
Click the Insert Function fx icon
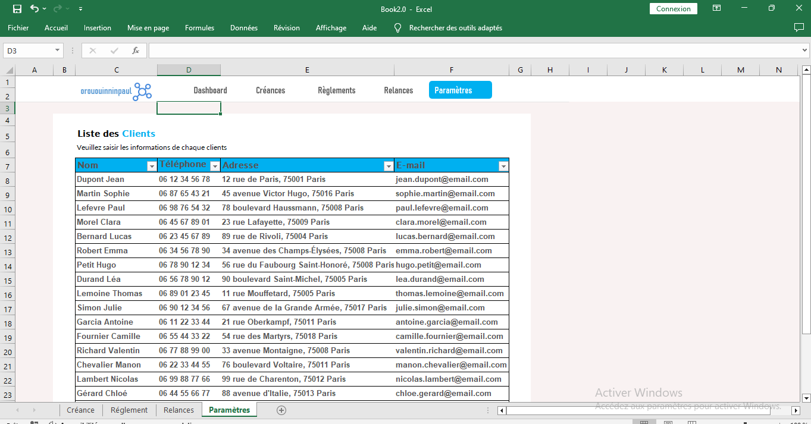pos(136,51)
